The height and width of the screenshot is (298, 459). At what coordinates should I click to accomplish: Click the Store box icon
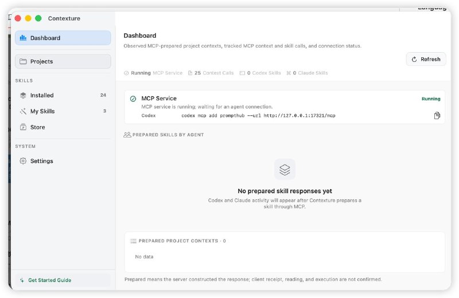(23, 127)
